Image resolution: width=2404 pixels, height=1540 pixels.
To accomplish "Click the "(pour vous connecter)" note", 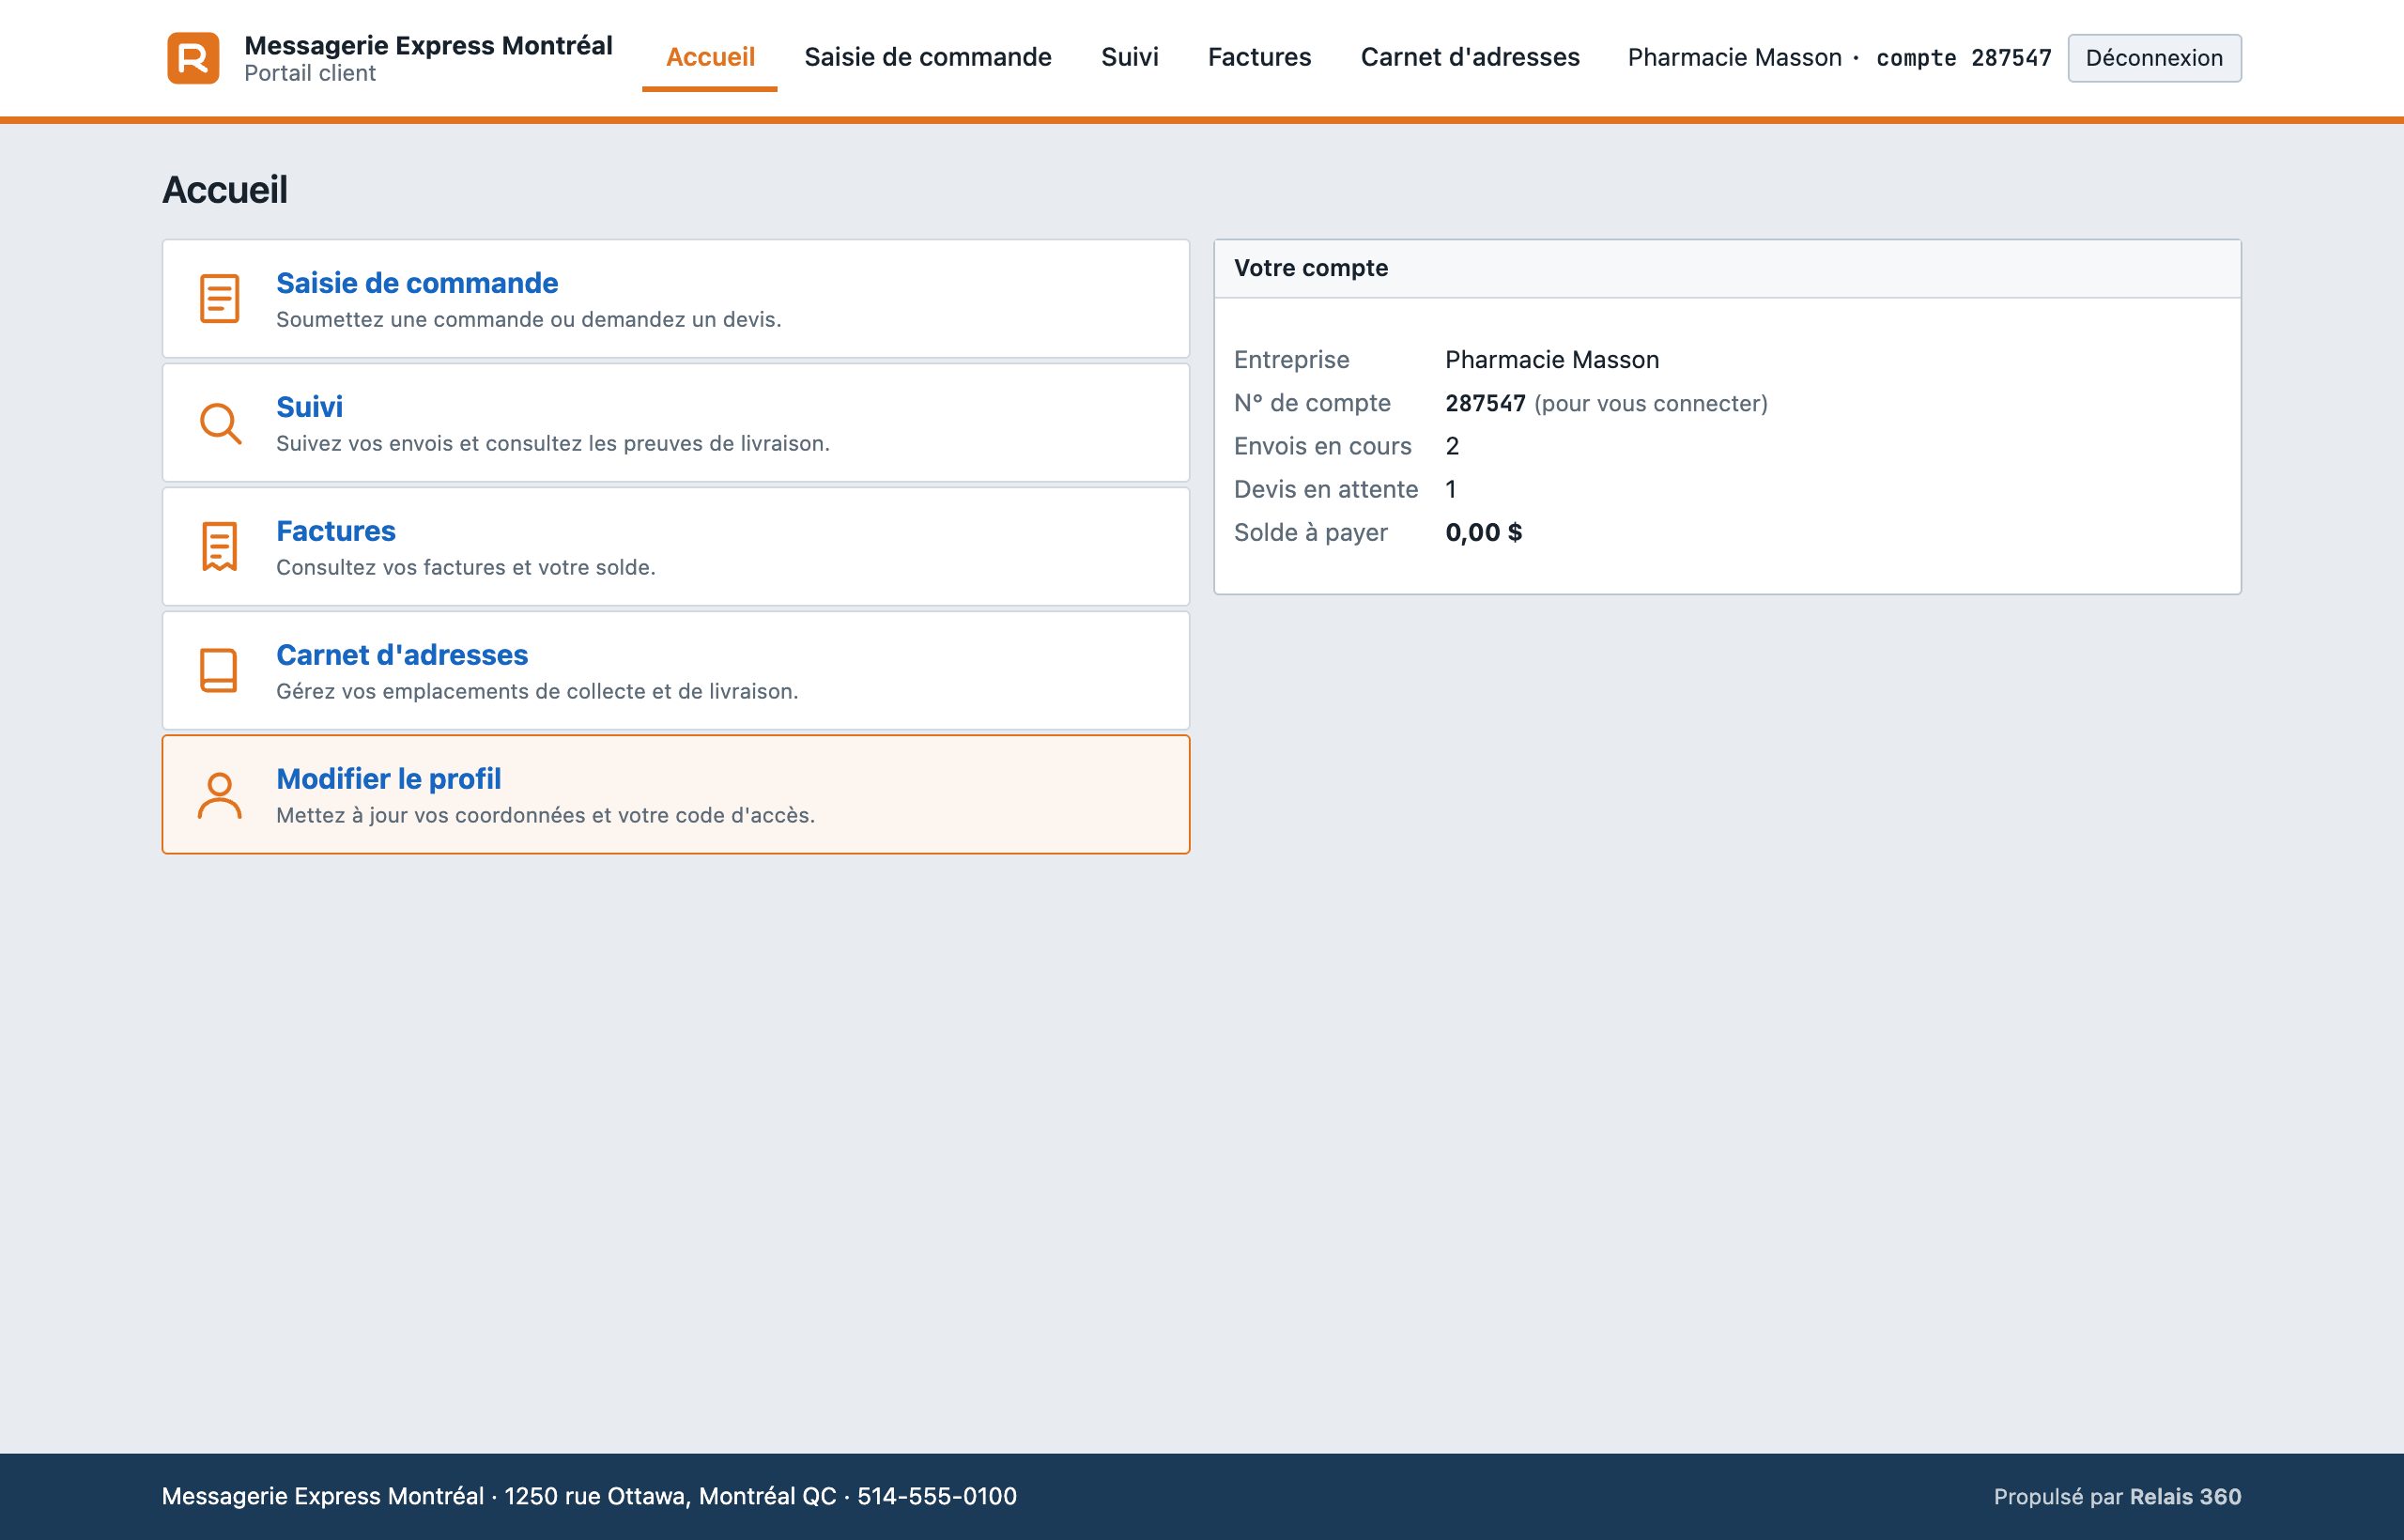I will [x=1651, y=403].
